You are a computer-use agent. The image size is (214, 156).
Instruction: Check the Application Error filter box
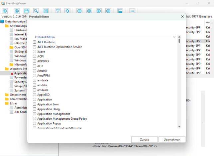35,104
